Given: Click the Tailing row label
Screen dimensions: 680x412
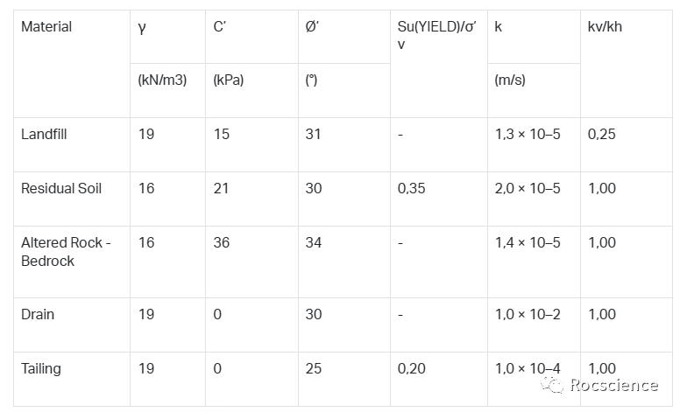Looking at the screenshot, I should 41,369.
